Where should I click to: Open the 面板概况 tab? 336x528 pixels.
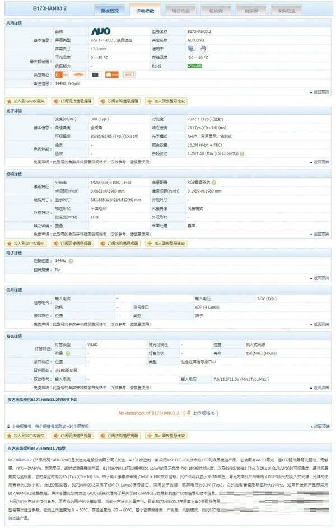110,11
